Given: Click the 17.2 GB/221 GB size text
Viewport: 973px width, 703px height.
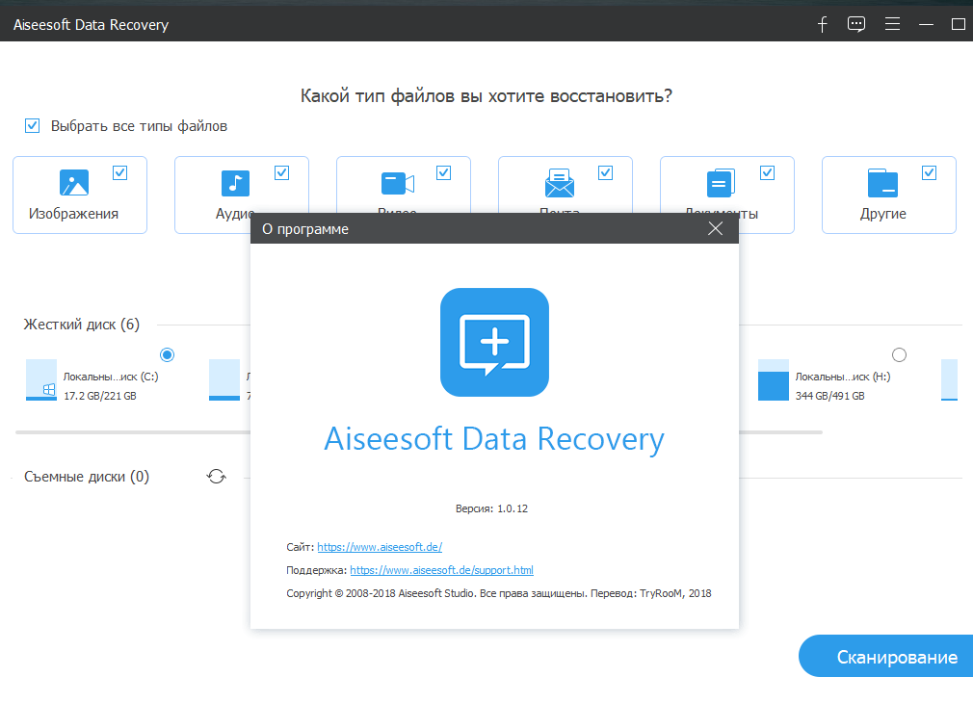Looking at the screenshot, I should point(100,396).
